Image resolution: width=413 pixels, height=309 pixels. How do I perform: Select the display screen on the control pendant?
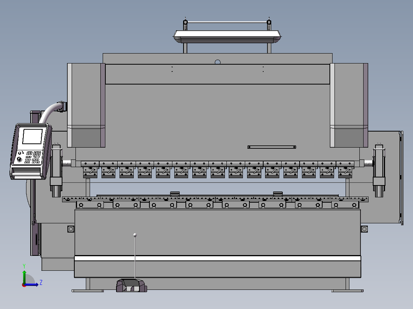[x=33, y=136]
